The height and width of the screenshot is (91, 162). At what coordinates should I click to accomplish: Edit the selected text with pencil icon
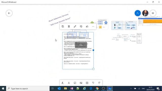75,26
